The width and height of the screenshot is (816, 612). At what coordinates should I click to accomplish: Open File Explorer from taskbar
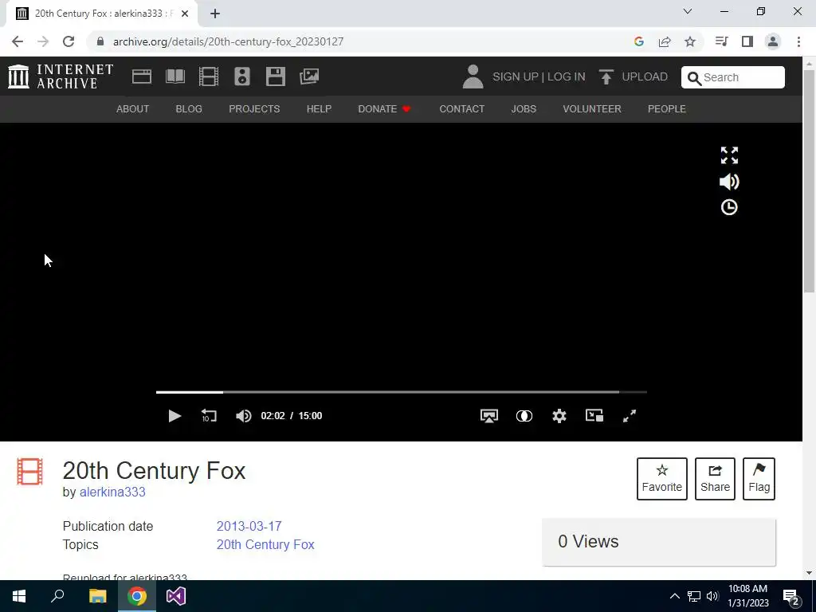(x=97, y=596)
